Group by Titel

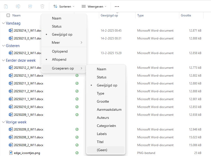click(x=106, y=142)
